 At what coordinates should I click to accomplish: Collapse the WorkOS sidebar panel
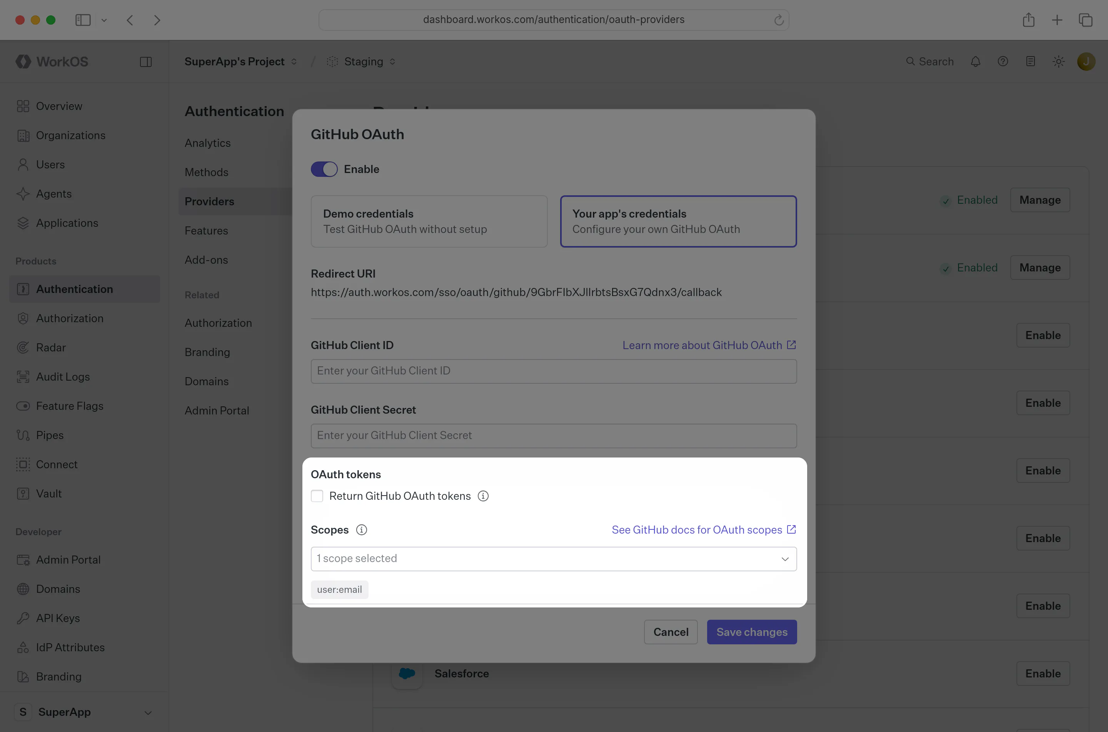pyautogui.click(x=146, y=62)
